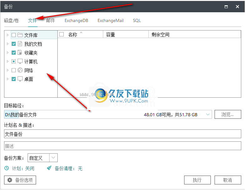Click the 取消 button
This screenshot has width=245, height=191.
(x=228, y=180)
